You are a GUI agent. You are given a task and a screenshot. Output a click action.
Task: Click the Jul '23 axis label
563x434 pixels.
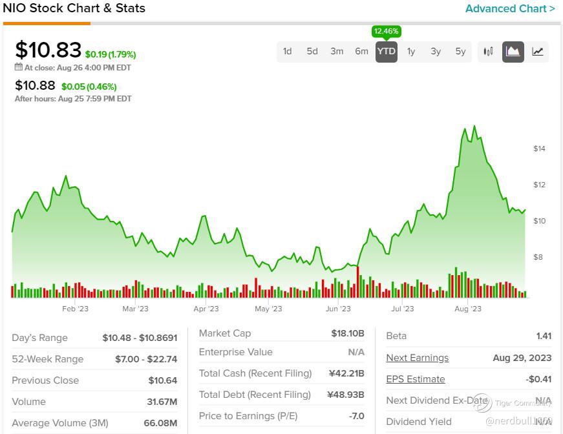tap(403, 309)
